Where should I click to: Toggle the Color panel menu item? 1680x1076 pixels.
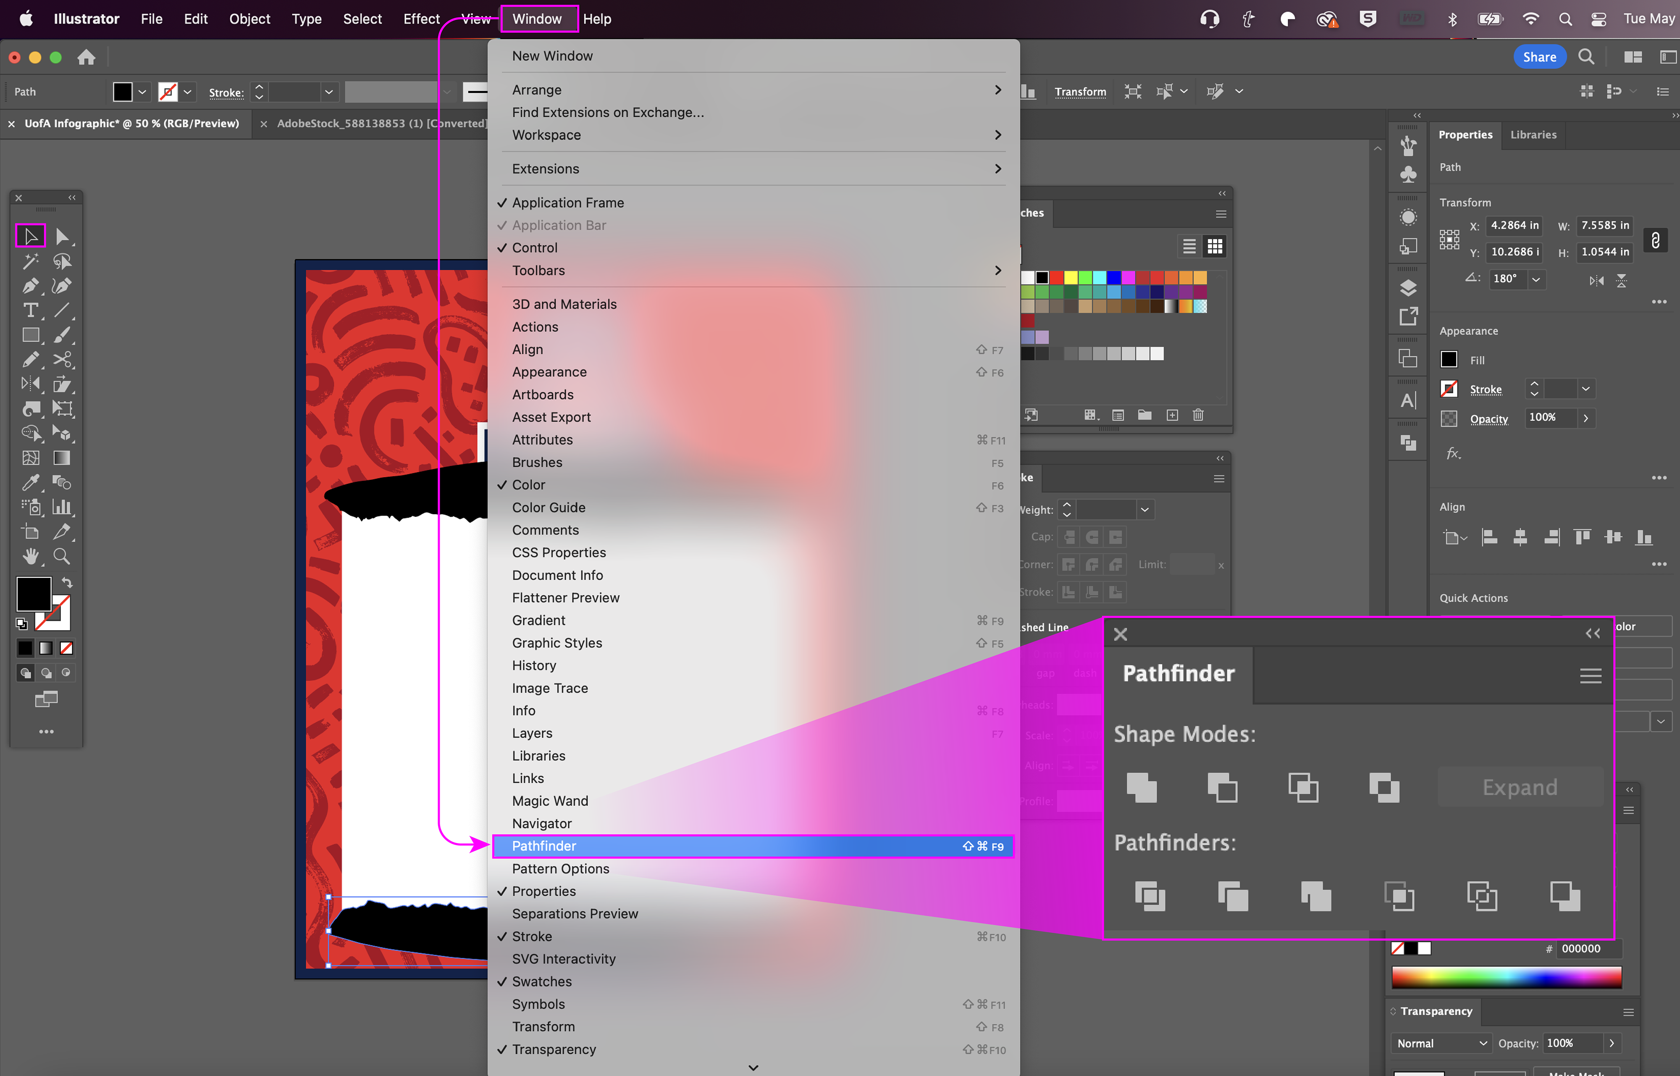tap(529, 485)
